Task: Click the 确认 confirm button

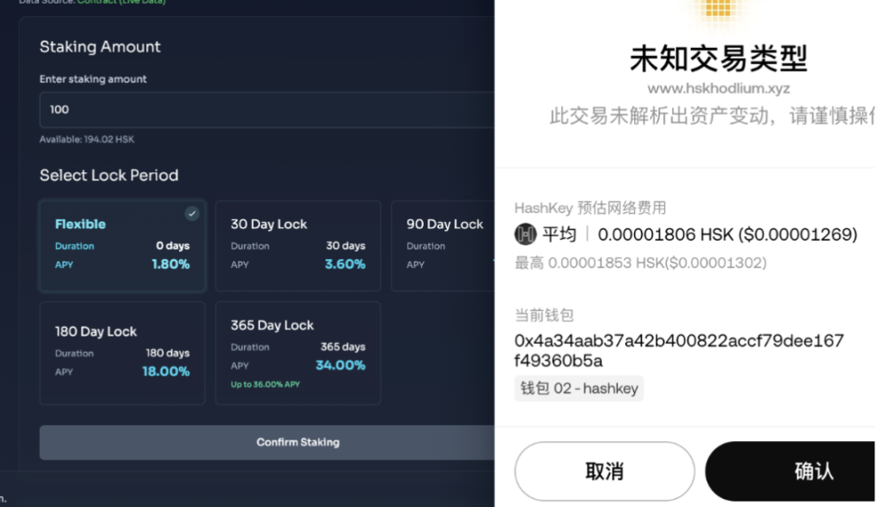Action: pos(790,471)
